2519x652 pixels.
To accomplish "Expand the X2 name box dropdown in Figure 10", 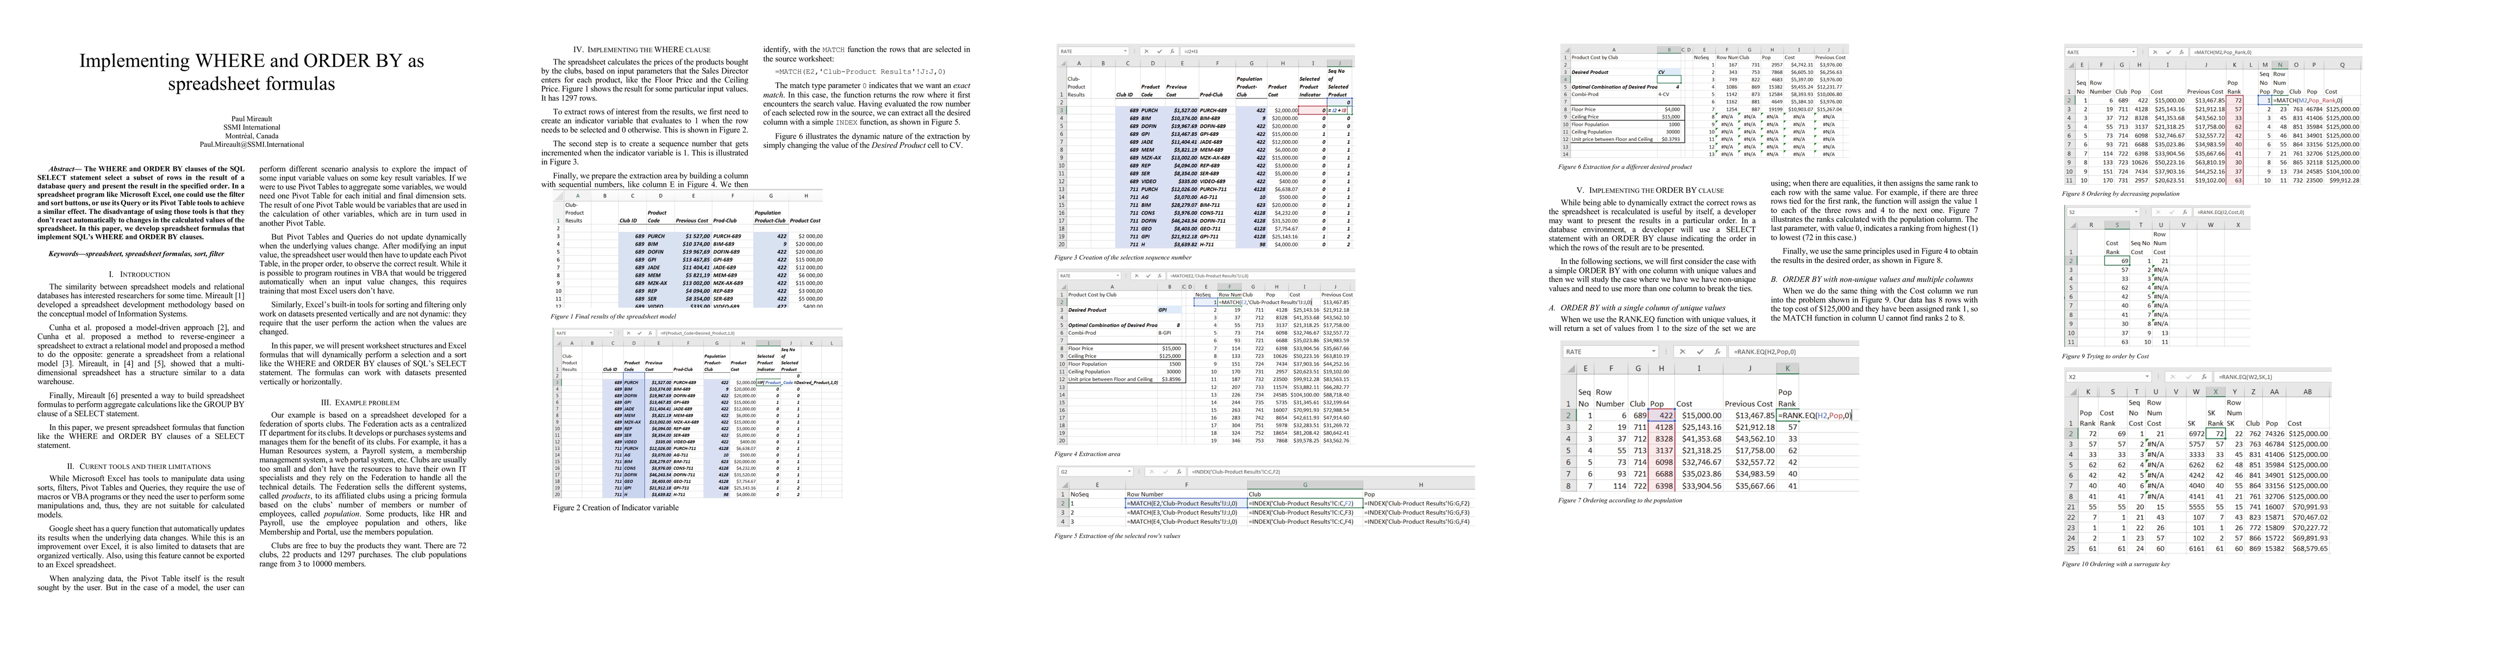I will coord(2147,377).
